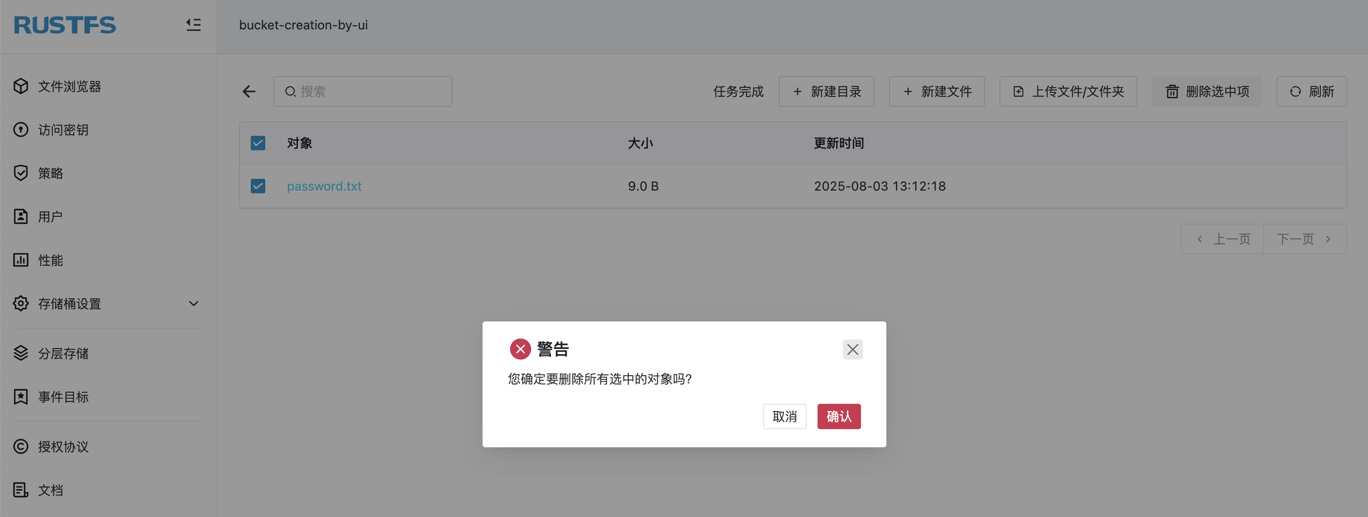Click the 任务完成 task status indicator

point(738,91)
